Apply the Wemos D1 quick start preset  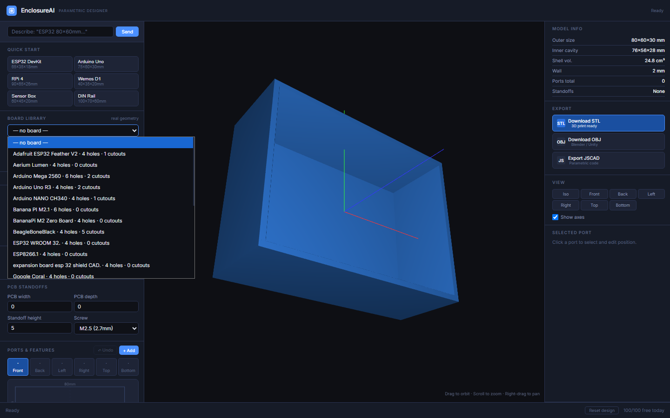[x=106, y=81]
